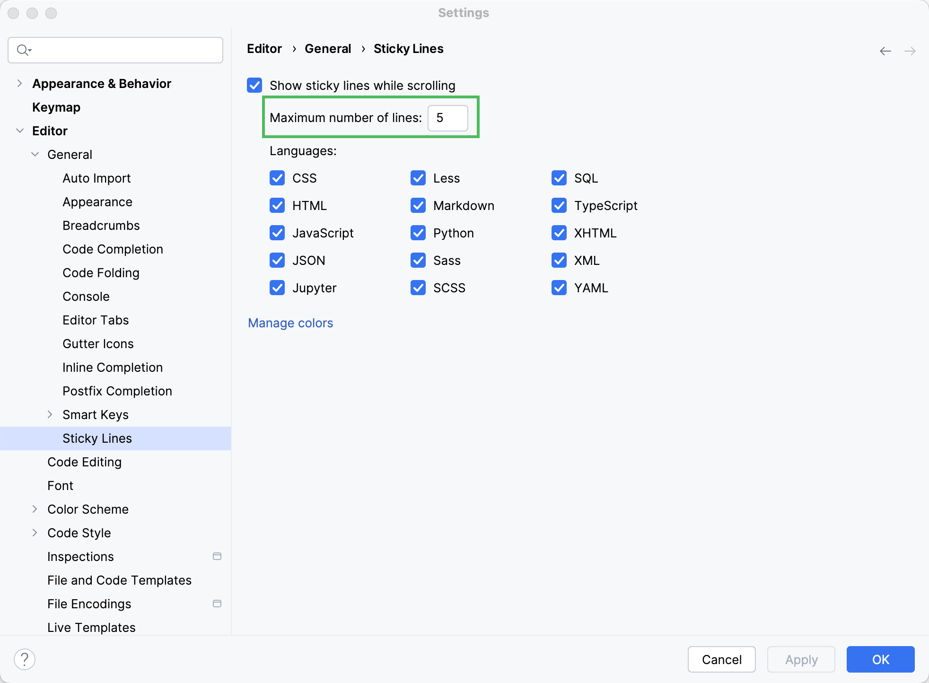Open Editor from the breadcrumb path
Screen dimensions: 929x683
pos(264,49)
